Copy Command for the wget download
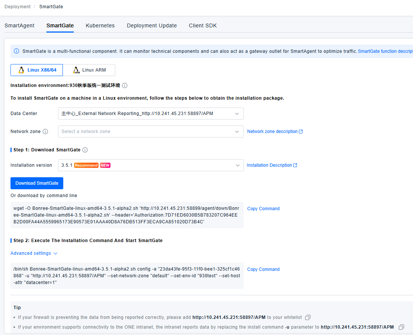Viewport: 413px width, 335px height. click(x=263, y=209)
